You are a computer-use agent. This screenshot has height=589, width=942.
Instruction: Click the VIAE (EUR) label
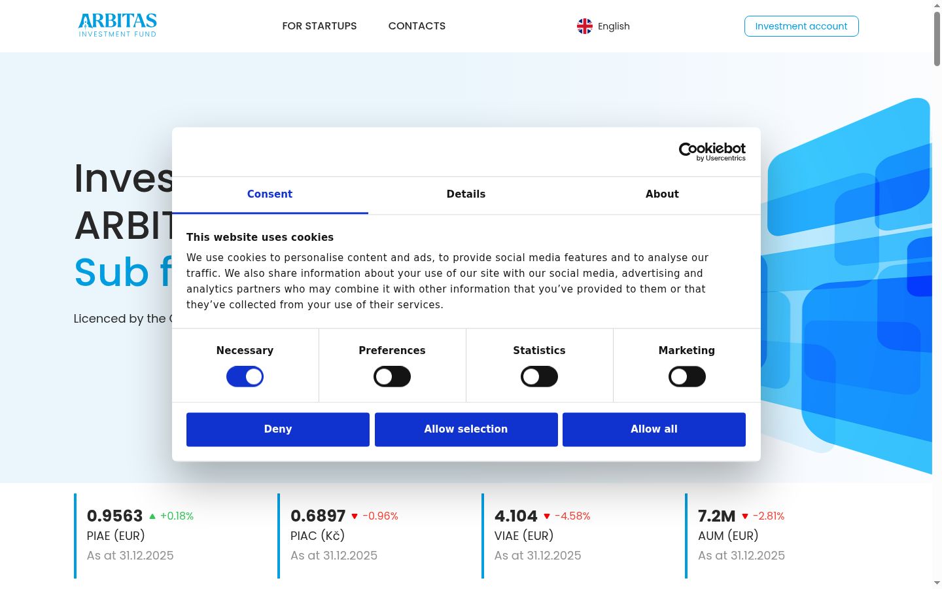[524, 536]
